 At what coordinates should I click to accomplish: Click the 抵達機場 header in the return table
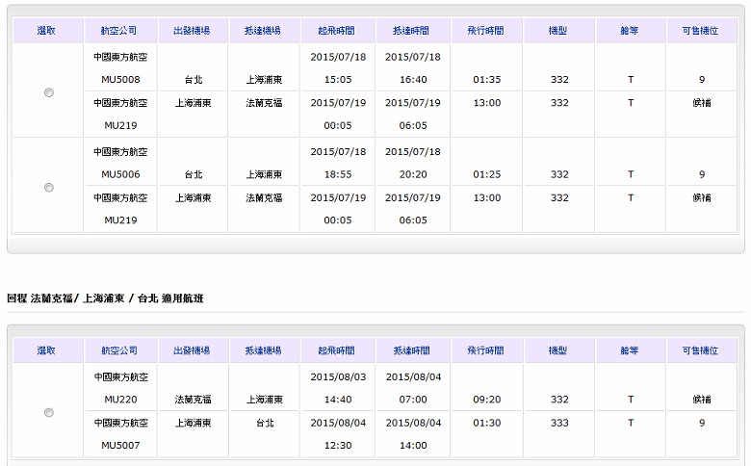264,350
